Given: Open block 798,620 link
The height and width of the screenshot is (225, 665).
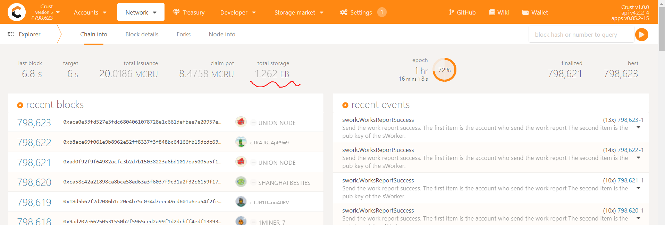Looking at the screenshot, I should [x=34, y=182].
